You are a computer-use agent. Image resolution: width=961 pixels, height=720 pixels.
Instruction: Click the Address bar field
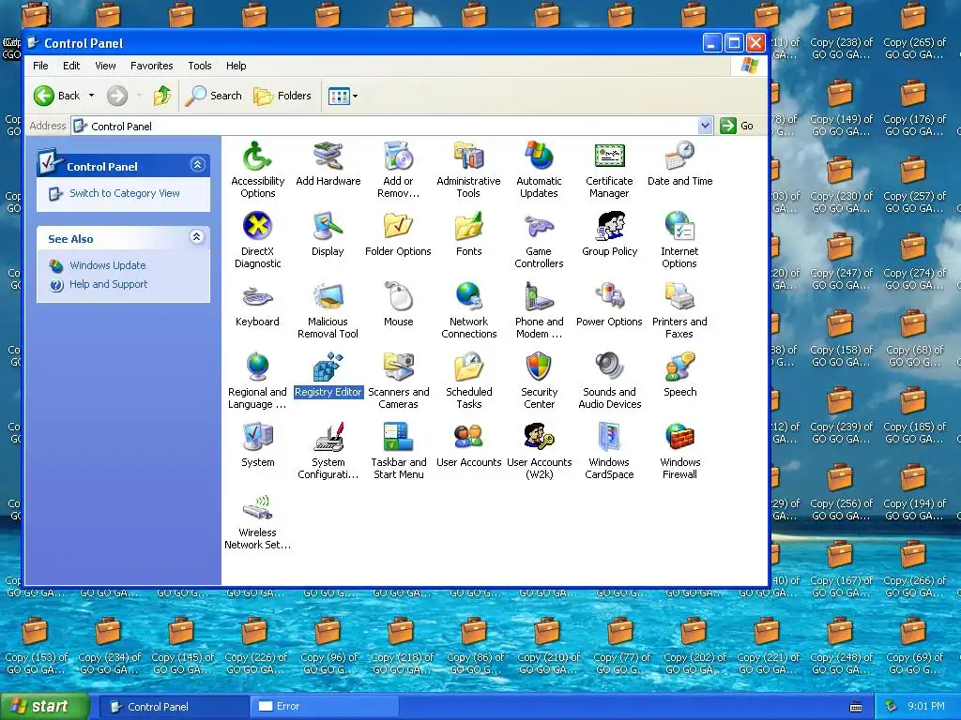[391, 127]
